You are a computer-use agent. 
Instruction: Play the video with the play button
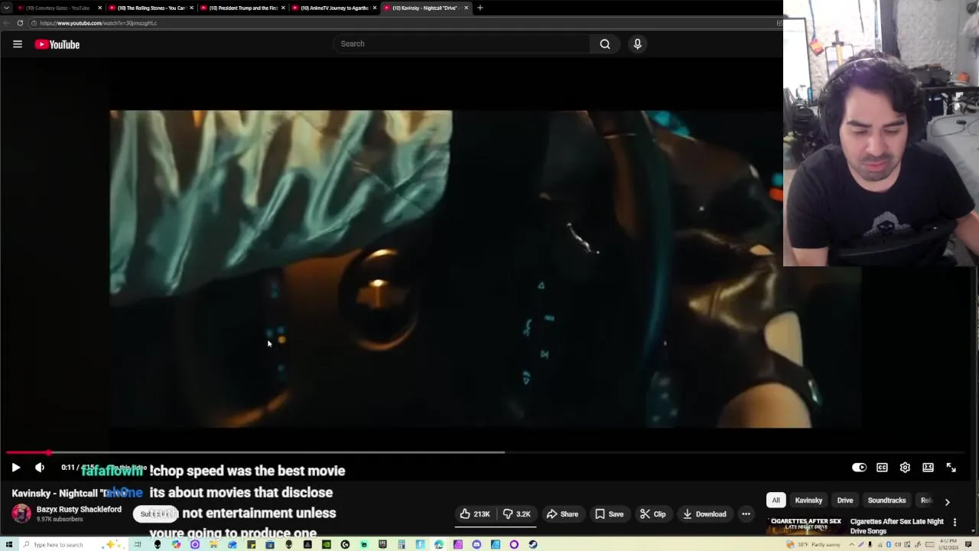pyautogui.click(x=16, y=468)
